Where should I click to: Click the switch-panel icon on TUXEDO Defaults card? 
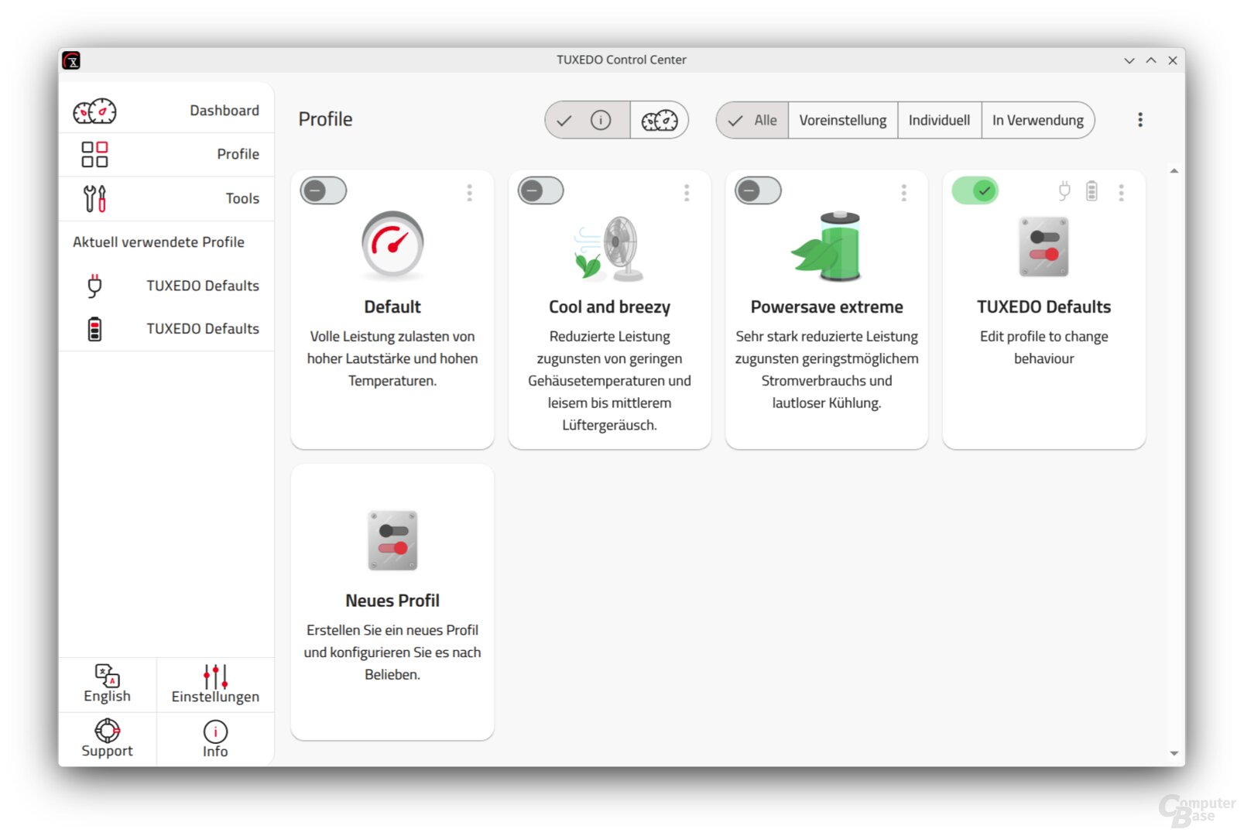[1044, 247]
